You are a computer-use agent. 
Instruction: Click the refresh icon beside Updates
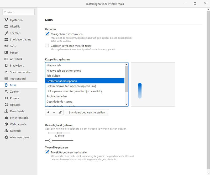pyautogui.click(x=6, y=105)
